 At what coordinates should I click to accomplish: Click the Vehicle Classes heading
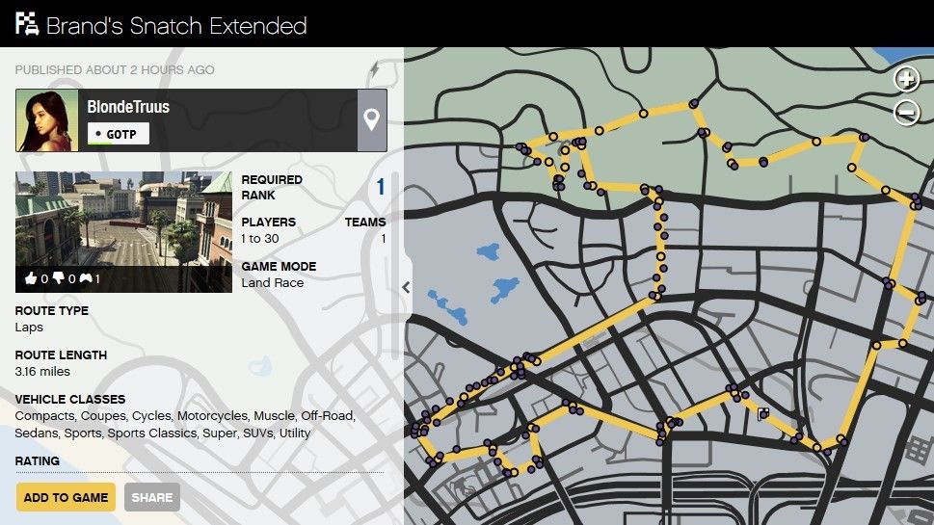[70, 399]
